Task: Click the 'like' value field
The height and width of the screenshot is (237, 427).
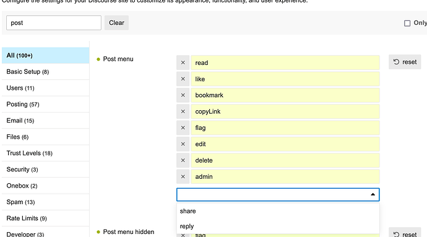Action: click(x=285, y=79)
